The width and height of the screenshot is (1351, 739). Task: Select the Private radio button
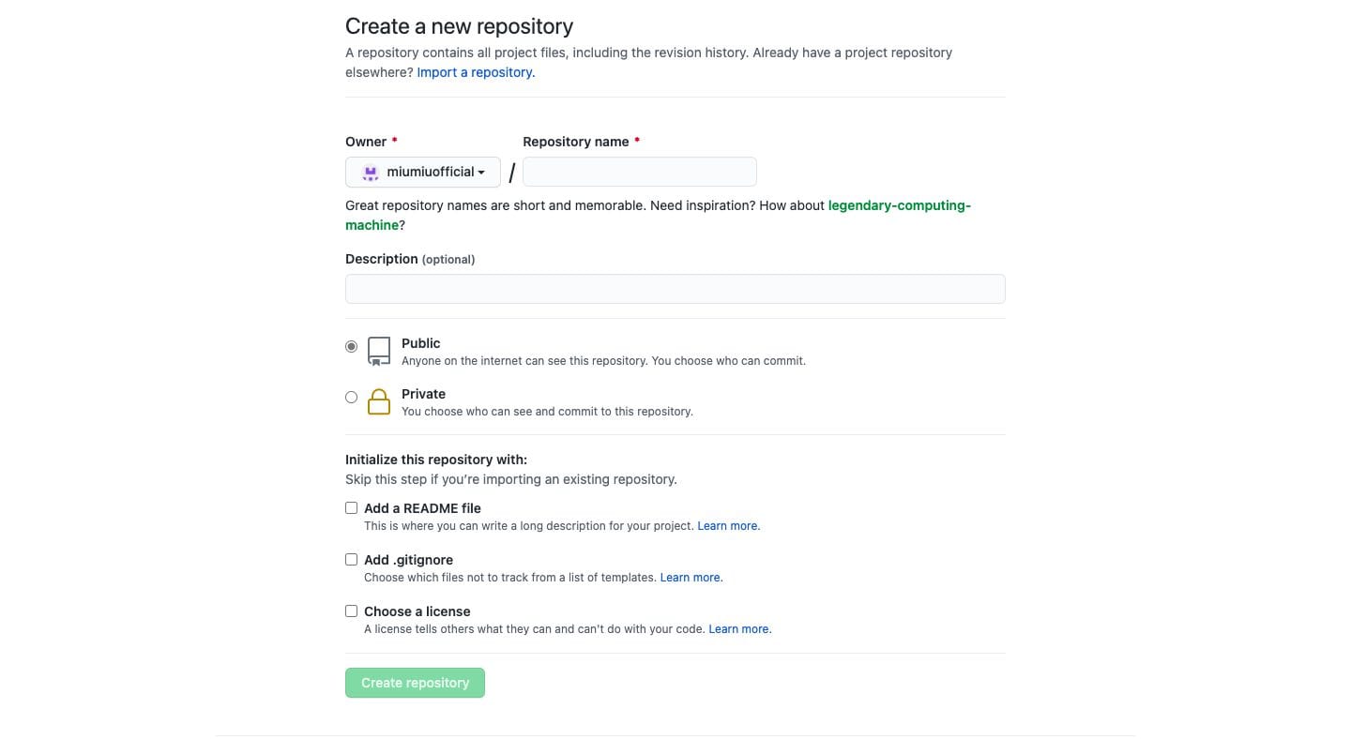coord(351,397)
